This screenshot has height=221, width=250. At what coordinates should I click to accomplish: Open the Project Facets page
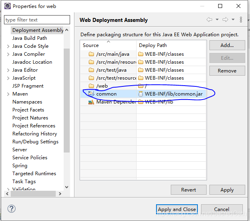(28, 110)
